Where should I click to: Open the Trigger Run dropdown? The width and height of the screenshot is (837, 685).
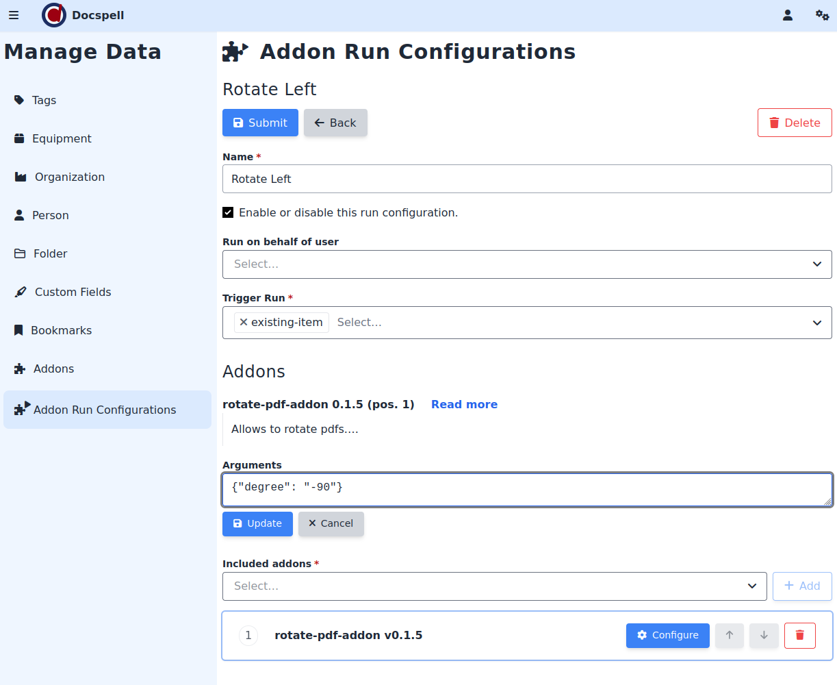816,323
